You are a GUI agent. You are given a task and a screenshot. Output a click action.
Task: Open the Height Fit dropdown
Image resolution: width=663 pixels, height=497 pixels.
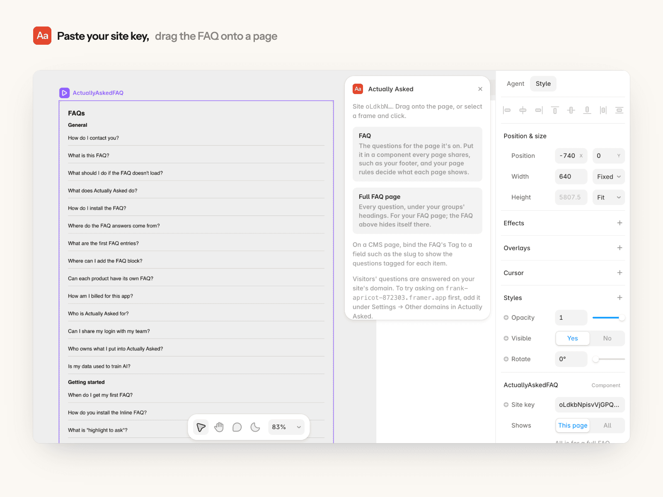608,198
